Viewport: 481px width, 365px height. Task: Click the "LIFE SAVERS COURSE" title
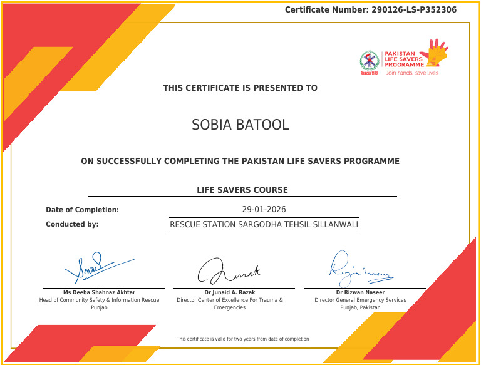point(242,190)
